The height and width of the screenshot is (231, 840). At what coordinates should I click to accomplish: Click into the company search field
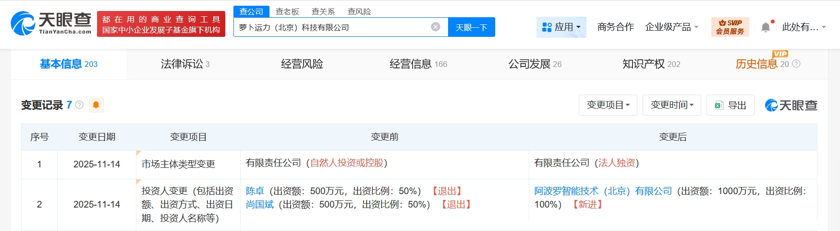coord(331,27)
